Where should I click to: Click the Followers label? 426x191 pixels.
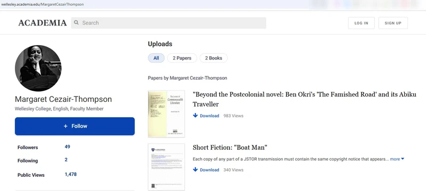tap(28, 147)
